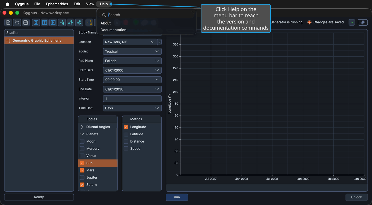Open the Start Time dropdown
The height and width of the screenshot is (205, 372).
132,80
